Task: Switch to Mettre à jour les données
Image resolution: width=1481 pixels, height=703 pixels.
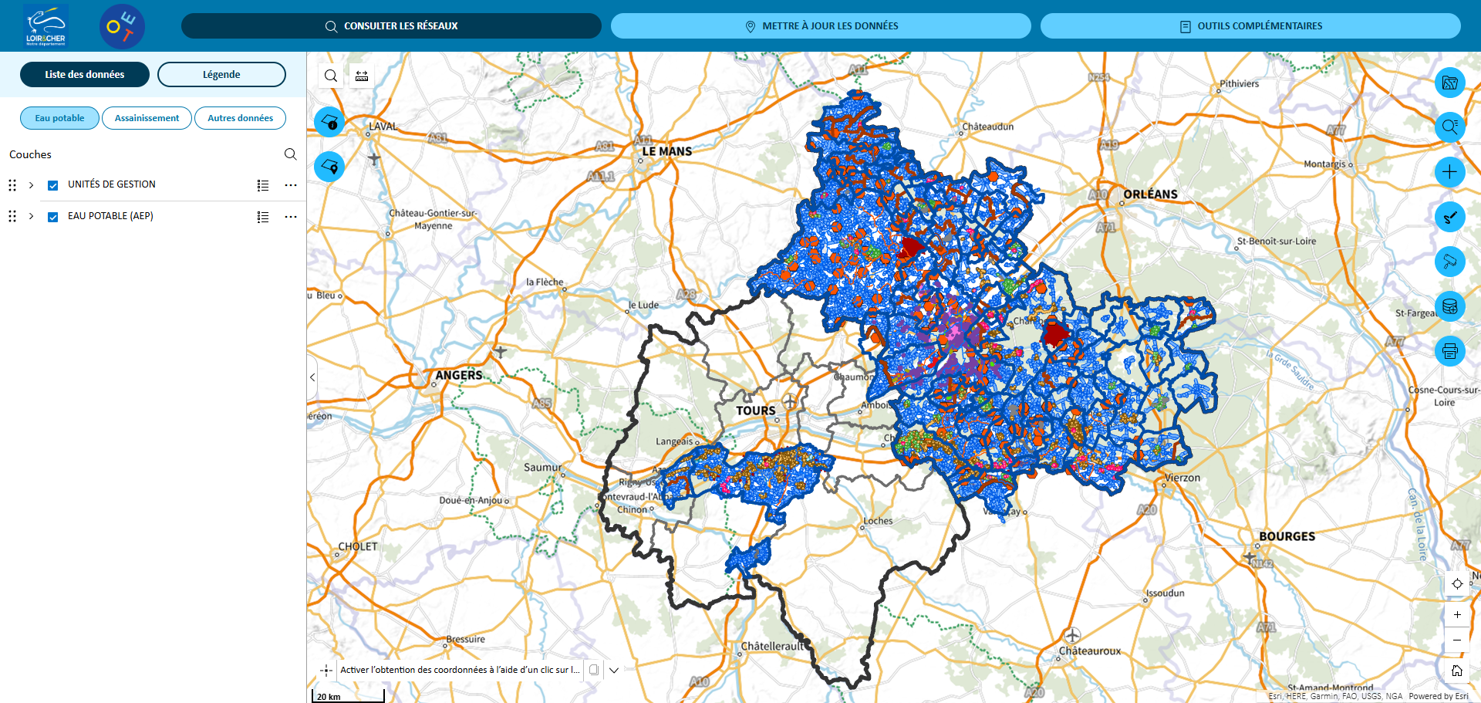Action: coord(821,25)
